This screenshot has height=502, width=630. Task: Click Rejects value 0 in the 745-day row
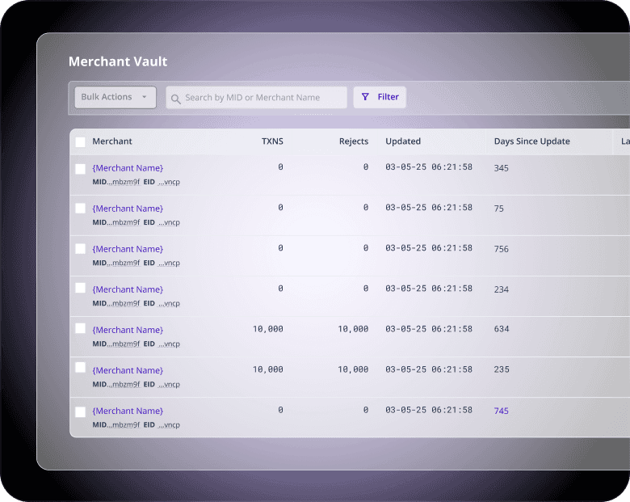coord(366,410)
